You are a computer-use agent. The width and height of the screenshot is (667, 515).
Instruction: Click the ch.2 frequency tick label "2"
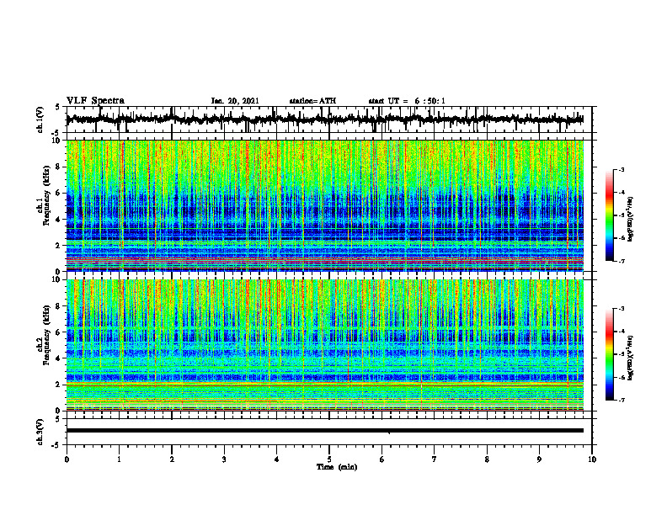(x=59, y=385)
